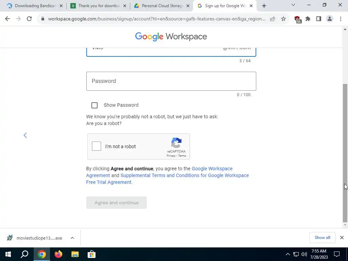This screenshot has width=348, height=261.
Task: Reload the current page
Action: pos(29,19)
